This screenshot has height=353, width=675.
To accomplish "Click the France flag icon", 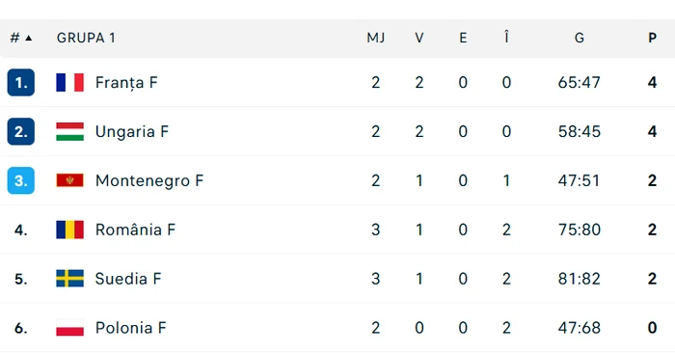I will [69, 82].
